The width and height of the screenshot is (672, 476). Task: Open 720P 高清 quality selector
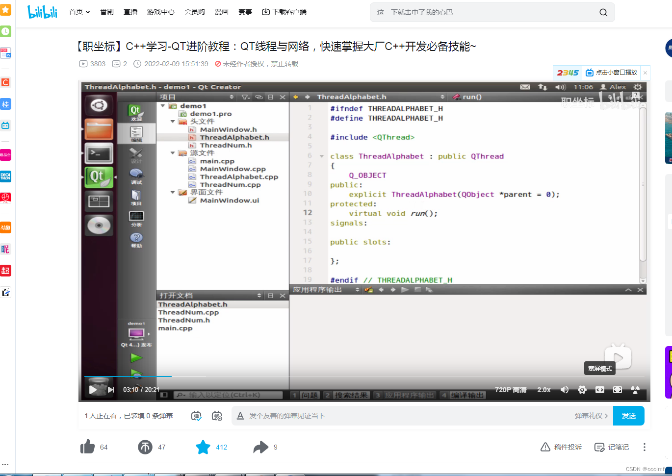click(511, 390)
